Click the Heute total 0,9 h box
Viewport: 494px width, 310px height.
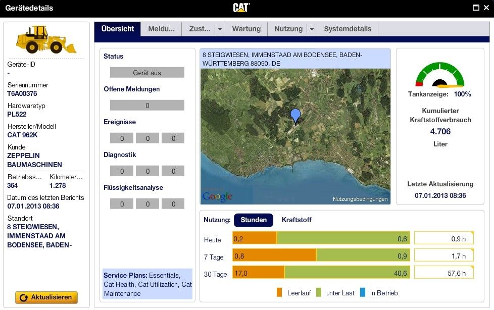point(444,238)
